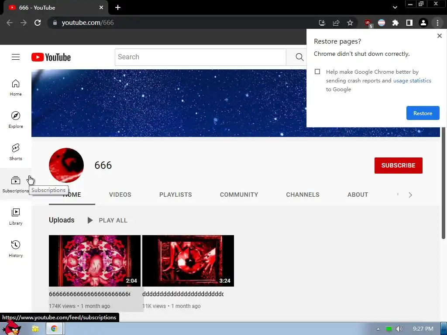Open the Chrome profile icon
The height and width of the screenshot is (335, 447).
pos(423,23)
